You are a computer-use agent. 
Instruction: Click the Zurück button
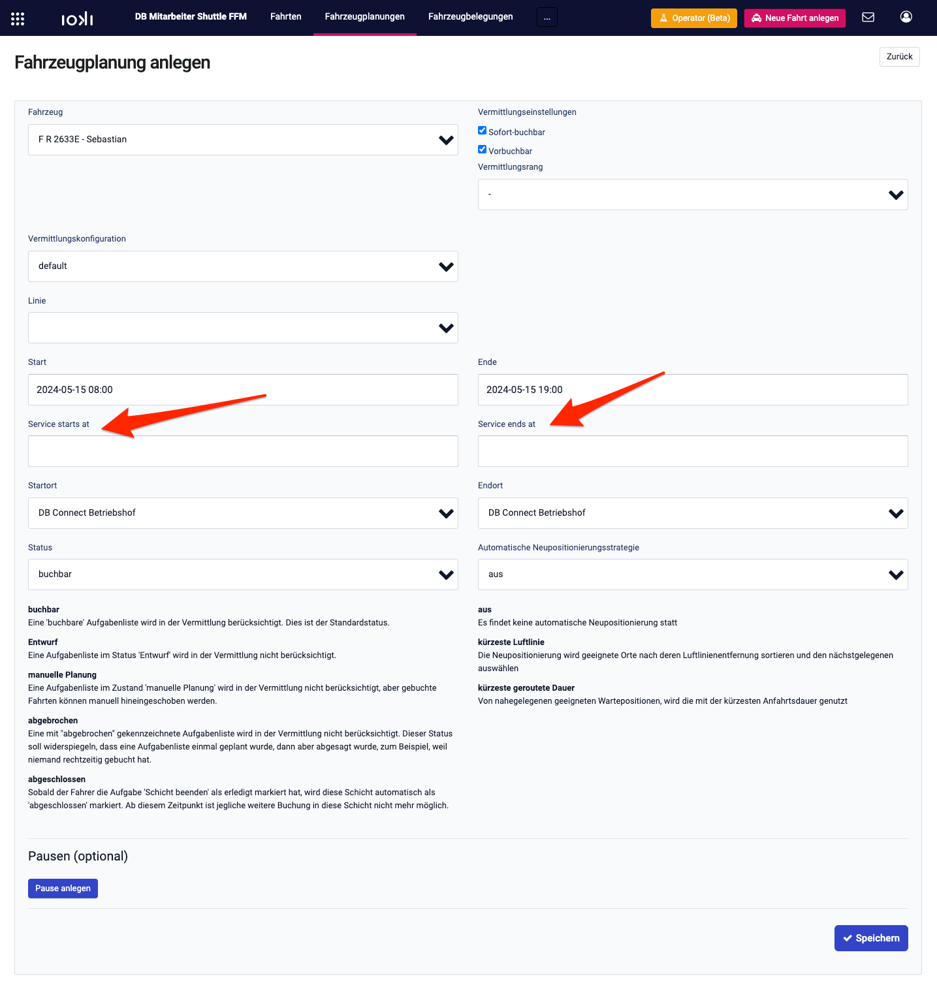899,57
